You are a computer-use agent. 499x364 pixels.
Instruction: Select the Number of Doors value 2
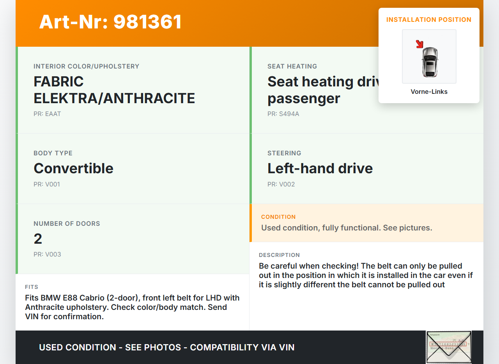coord(38,239)
